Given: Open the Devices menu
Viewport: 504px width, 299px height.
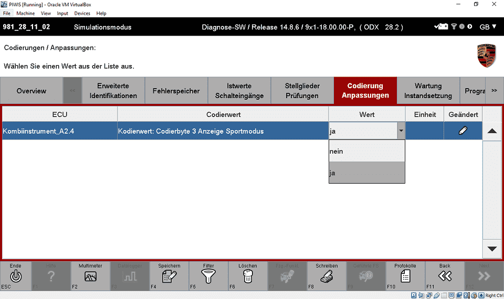Looking at the screenshot, I should click(82, 13).
